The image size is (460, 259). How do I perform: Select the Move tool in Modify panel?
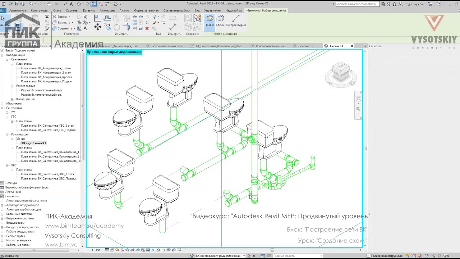click(97, 27)
